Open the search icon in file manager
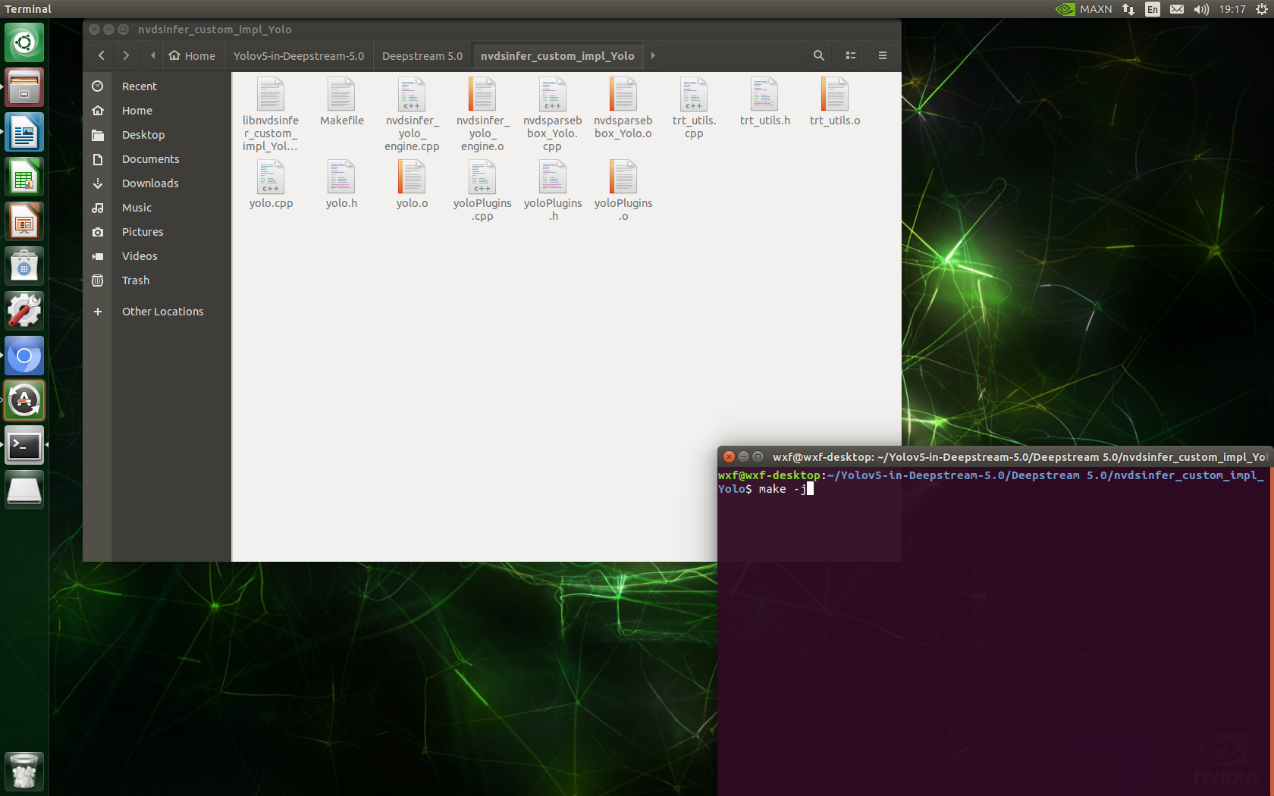 pos(818,55)
